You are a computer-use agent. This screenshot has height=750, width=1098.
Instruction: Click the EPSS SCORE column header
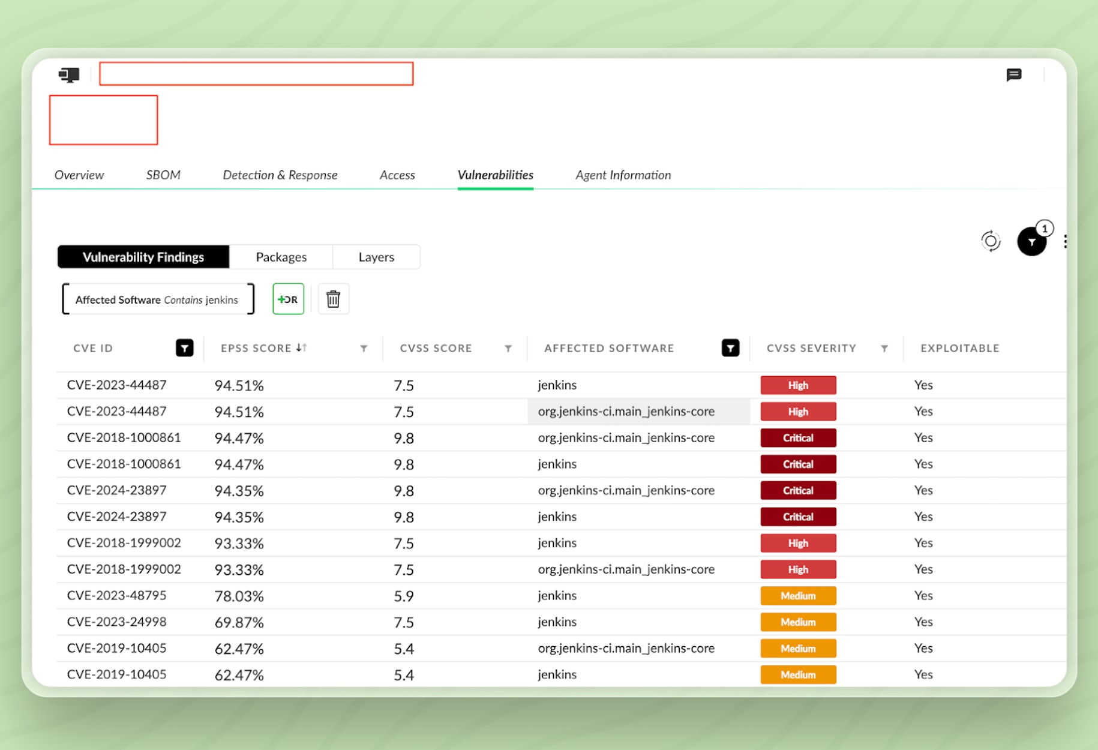point(256,348)
